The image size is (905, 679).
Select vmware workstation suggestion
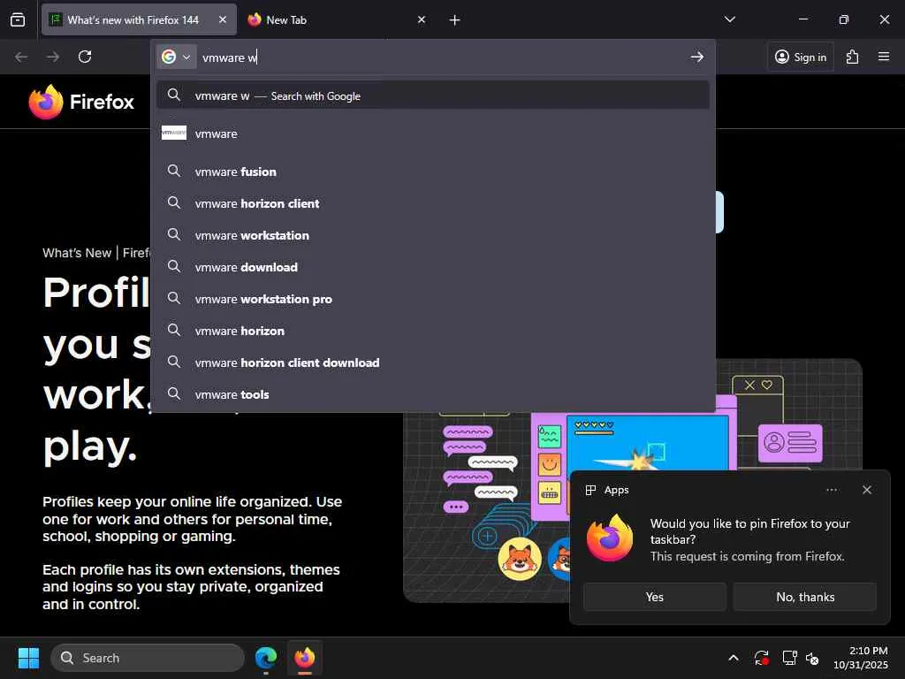(433, 235)
